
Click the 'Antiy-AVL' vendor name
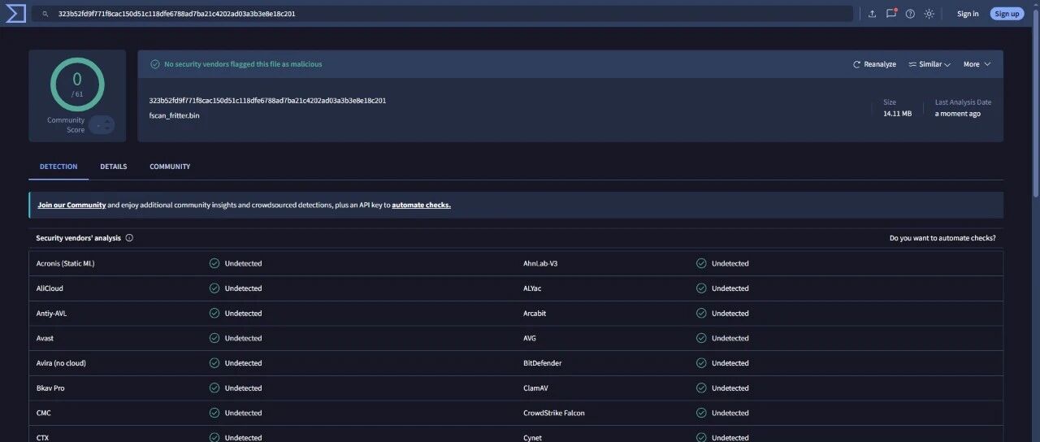pos(51,313)
